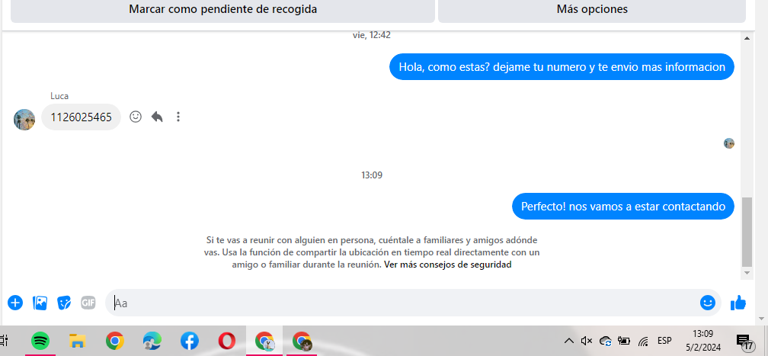Open the notifications center icon
This screenshot has width=768, height=356.
pyautogui.click(x=745, y=342)
